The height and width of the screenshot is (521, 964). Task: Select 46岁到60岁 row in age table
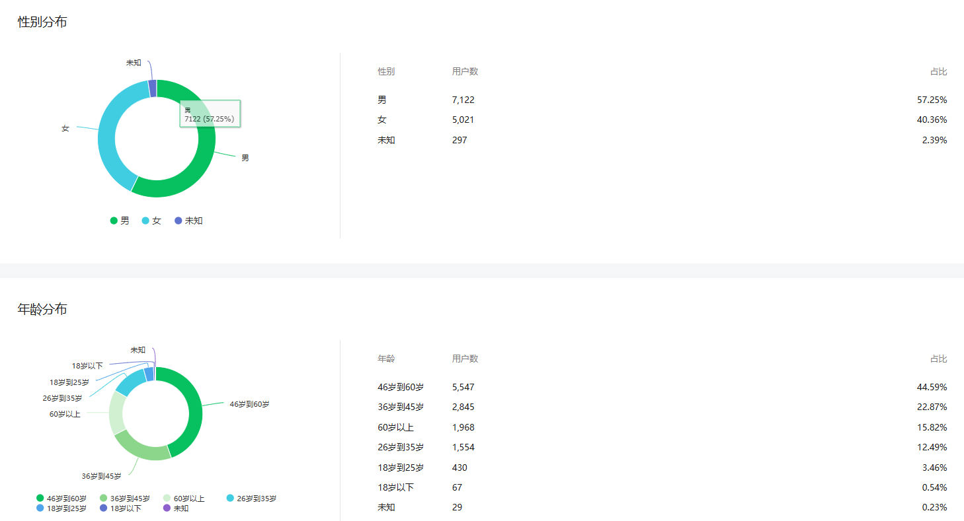tap(401, 387)
